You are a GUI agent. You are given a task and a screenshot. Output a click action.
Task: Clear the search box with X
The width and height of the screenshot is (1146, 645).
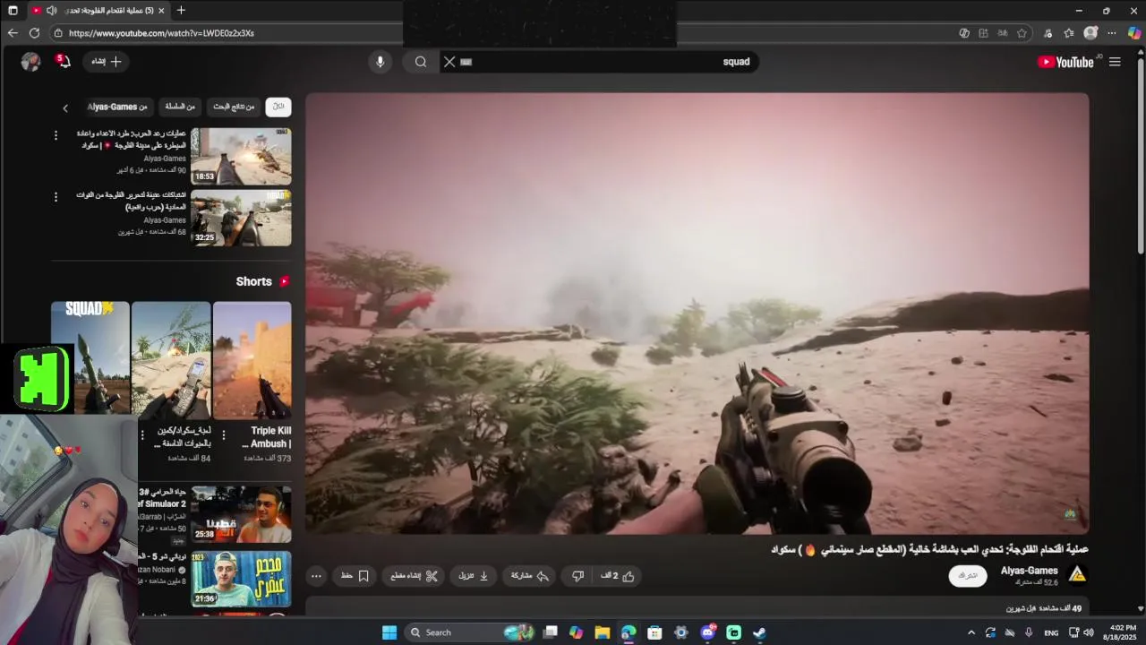pyautogui.click(x=449, y=62)
